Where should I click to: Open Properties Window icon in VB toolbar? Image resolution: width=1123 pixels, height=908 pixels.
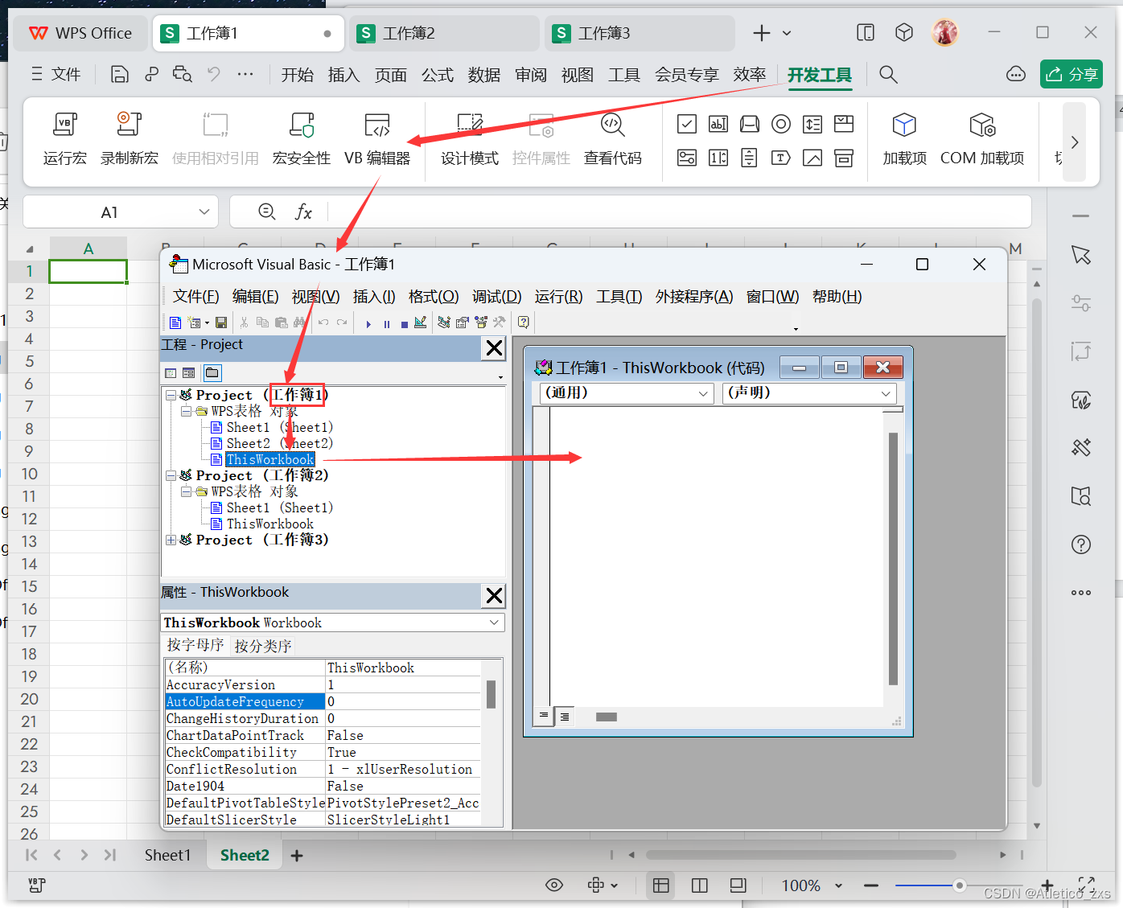(x=462, y=323)
